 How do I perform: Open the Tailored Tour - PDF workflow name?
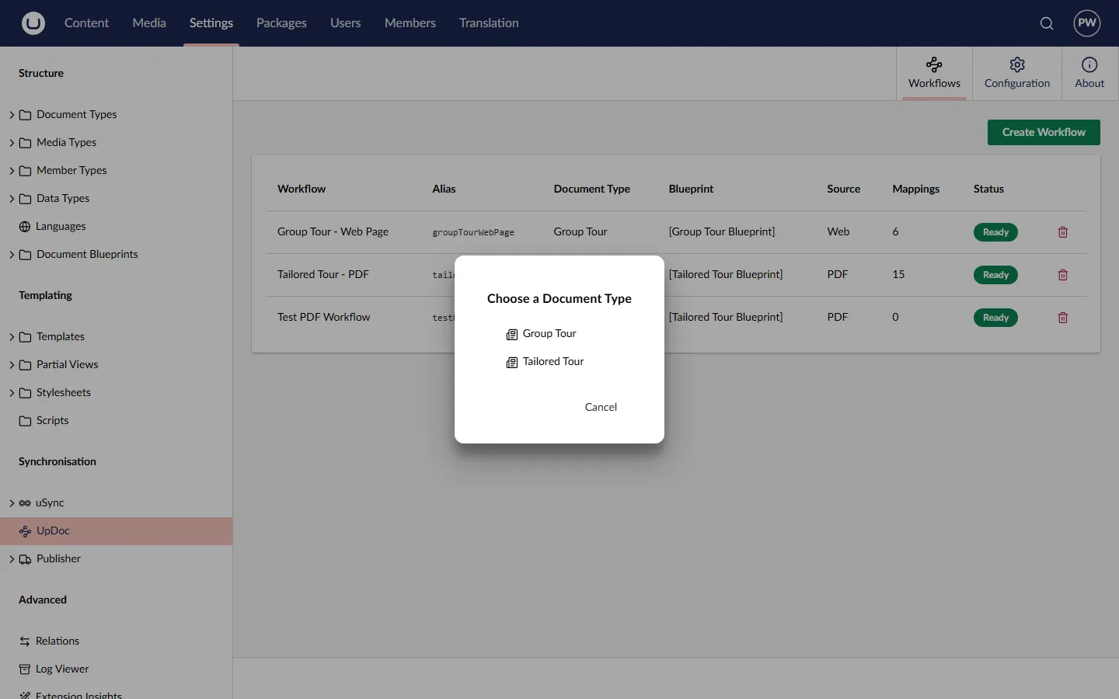[322, 275]
